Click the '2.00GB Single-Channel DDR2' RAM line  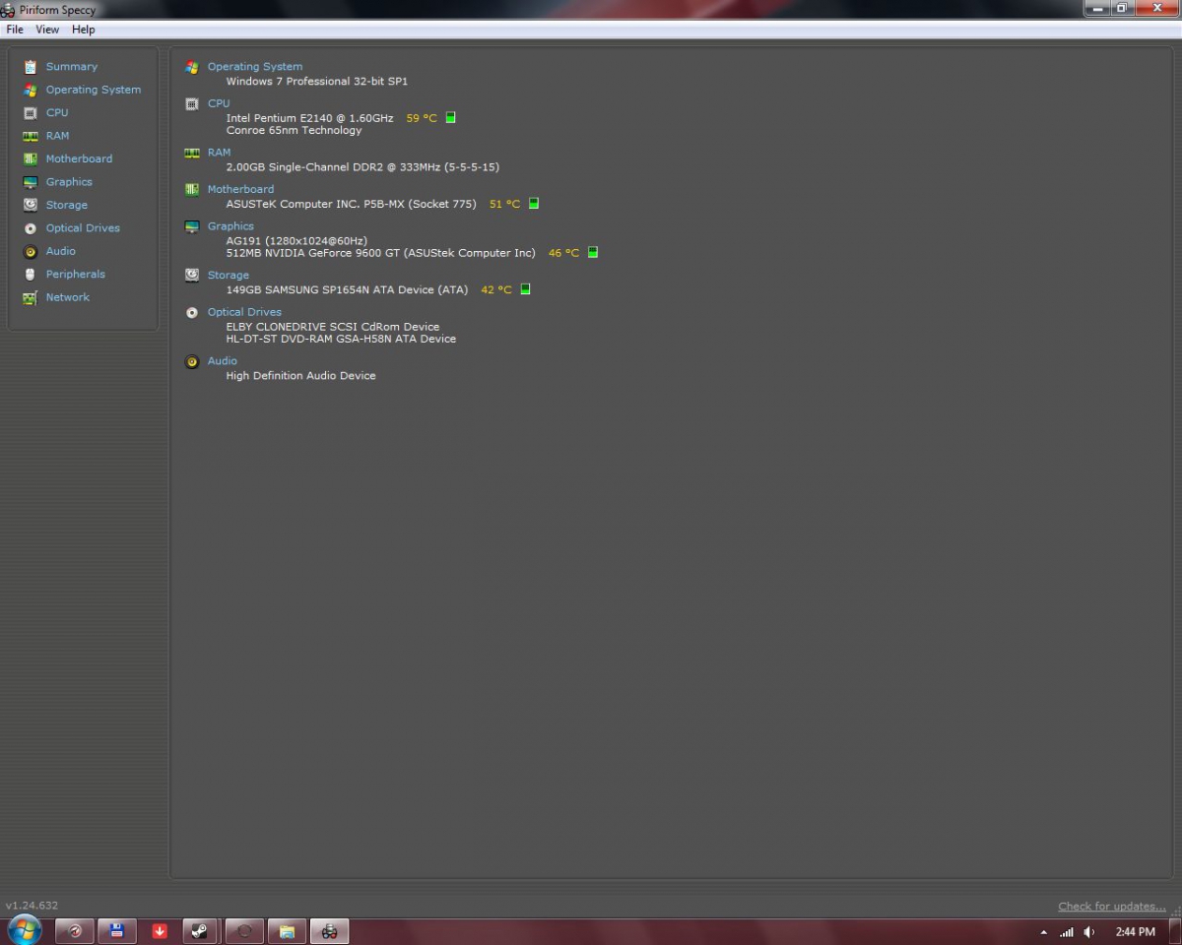(x=362, y=167)
